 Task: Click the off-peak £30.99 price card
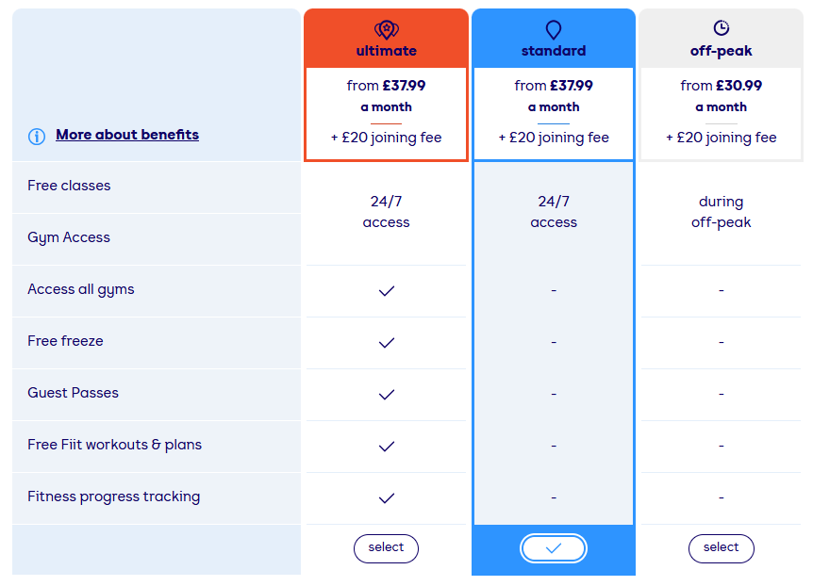(721, 111)
